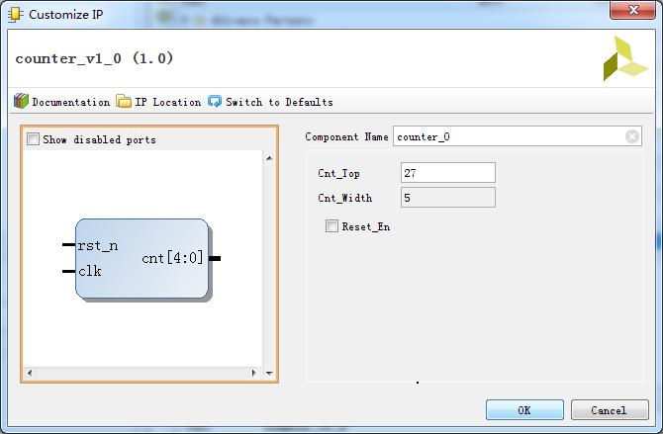Click the symbol pane scroll left arrow
Image resolution: width=663 pixels, height=434 pixels.
pyautogui.click(x=30, y=373)
